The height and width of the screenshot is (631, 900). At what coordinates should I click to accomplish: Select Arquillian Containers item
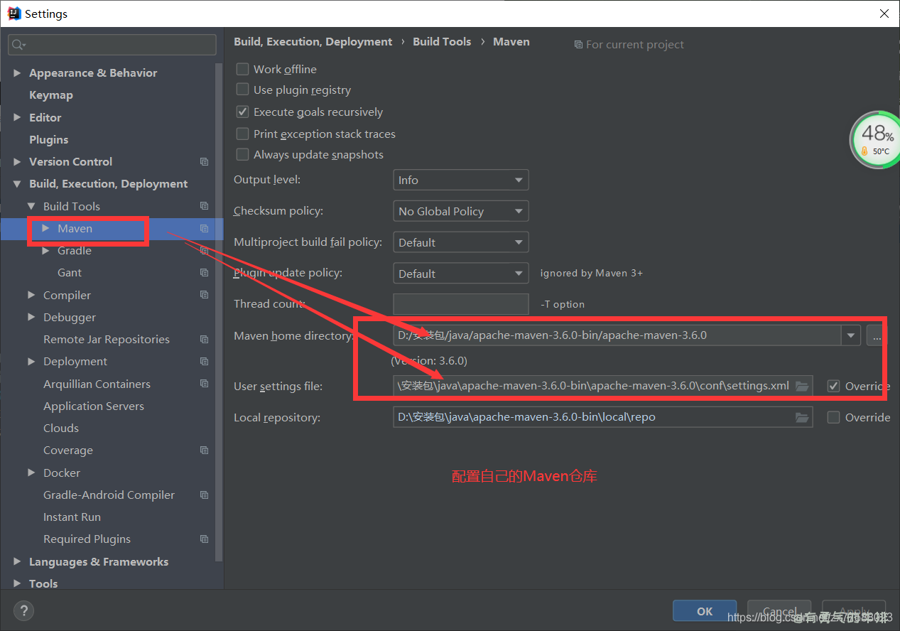(x=97, y=384)
